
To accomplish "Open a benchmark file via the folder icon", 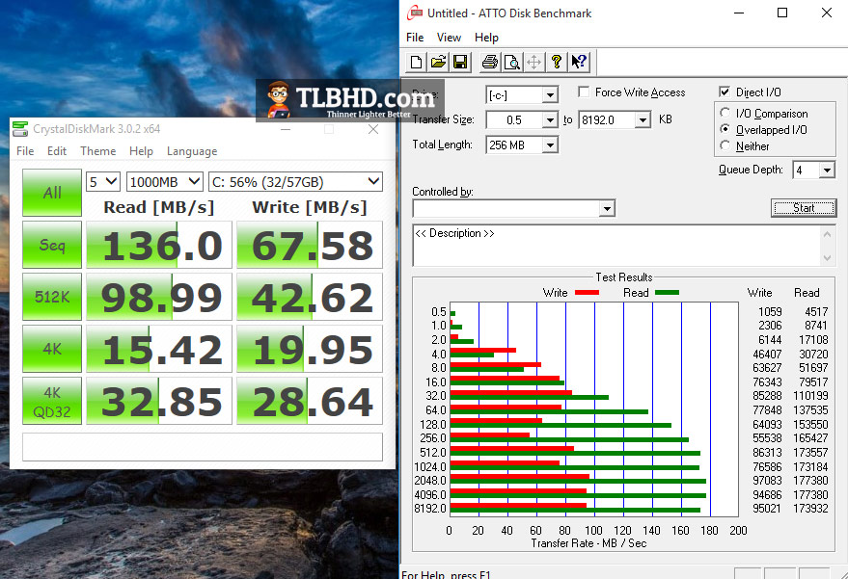I will tap(438, 62).
